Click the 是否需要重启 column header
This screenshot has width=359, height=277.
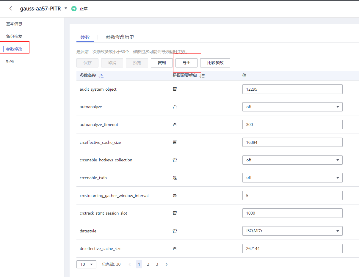(185, 75)
